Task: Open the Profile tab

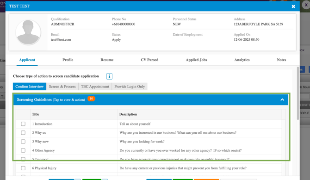Action: pos(68,60)
